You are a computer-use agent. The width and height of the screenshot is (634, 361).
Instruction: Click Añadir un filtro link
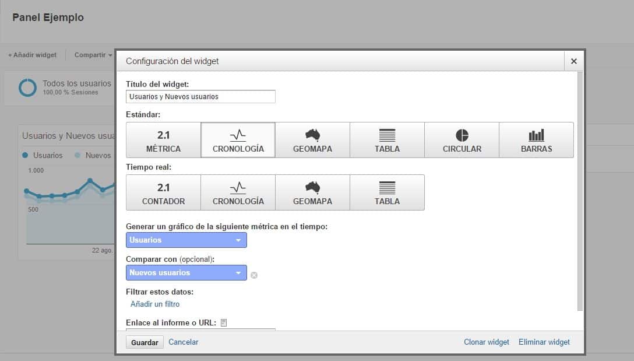(155, 304)
